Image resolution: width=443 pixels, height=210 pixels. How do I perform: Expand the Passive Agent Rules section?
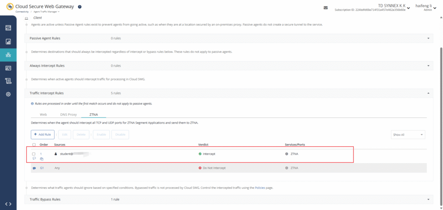(428, 38)
